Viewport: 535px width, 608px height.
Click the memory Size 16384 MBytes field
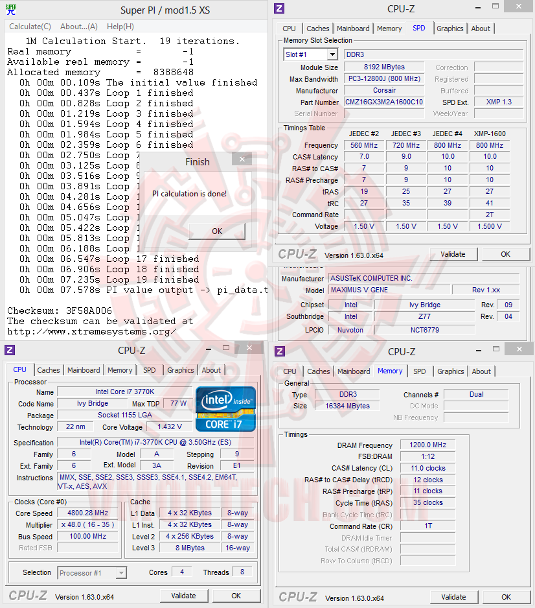coord(347,406)
